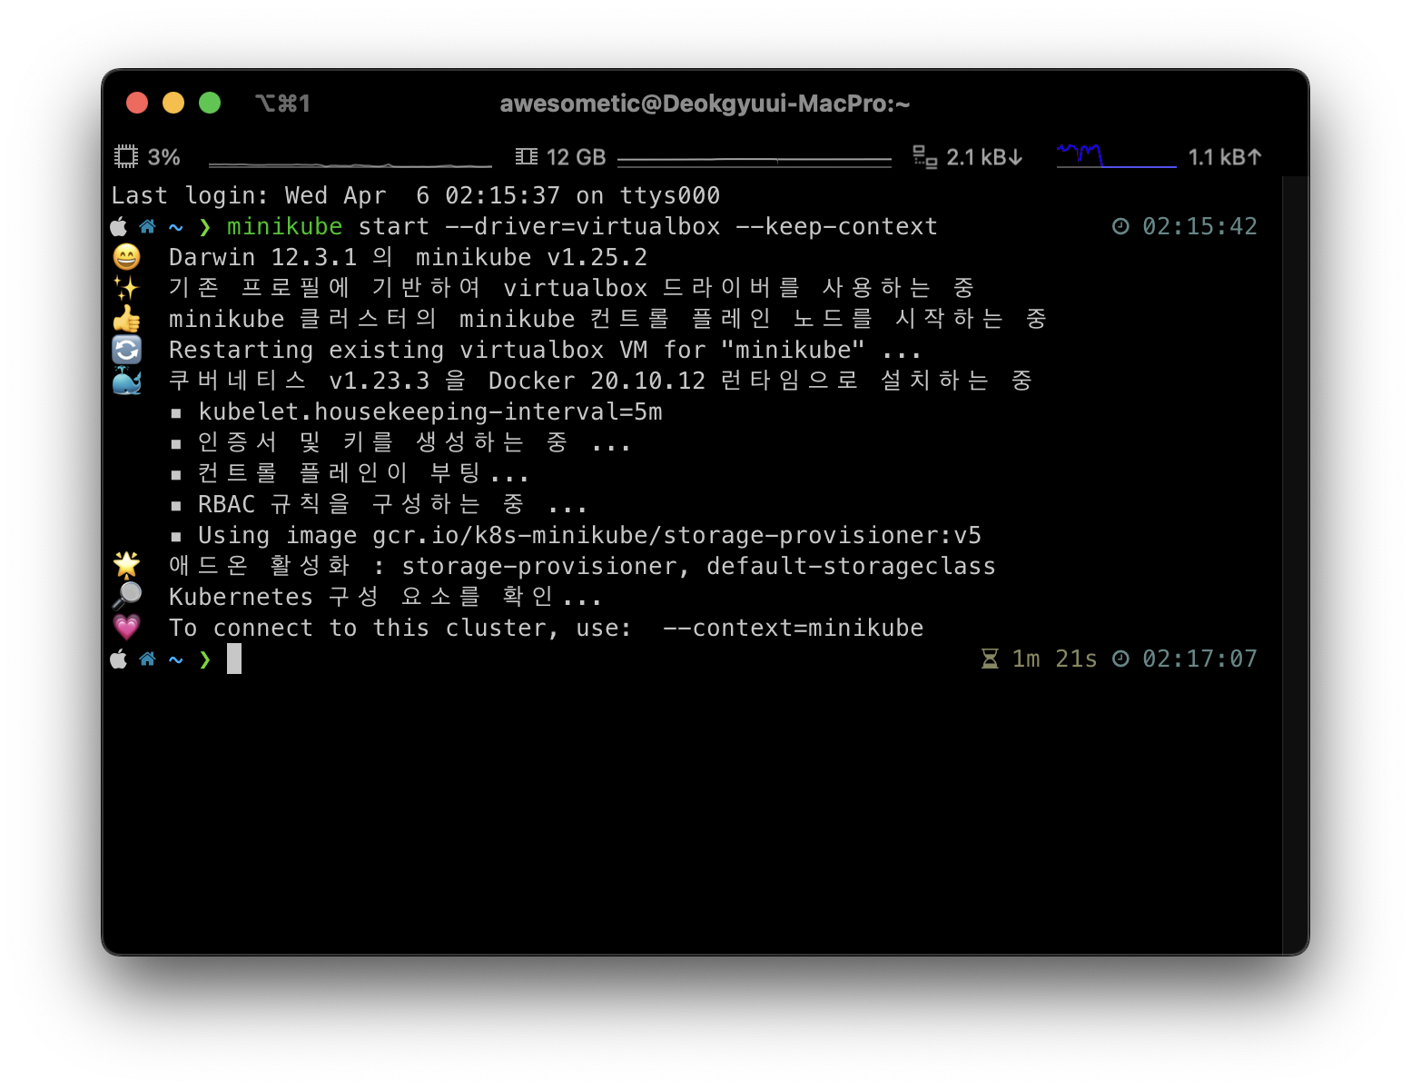Click the Apple logo on the minikube command line
Viewport: 1411px width, 1090px height.
click(119, 226)
